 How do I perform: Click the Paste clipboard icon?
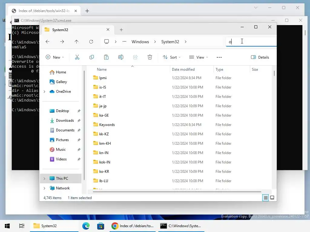click(x=106, y=57)
